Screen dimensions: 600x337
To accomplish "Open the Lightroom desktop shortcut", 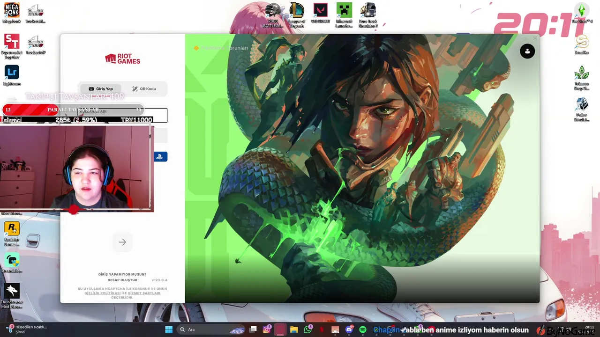I will pyautogui.click(x=12, y=75).
